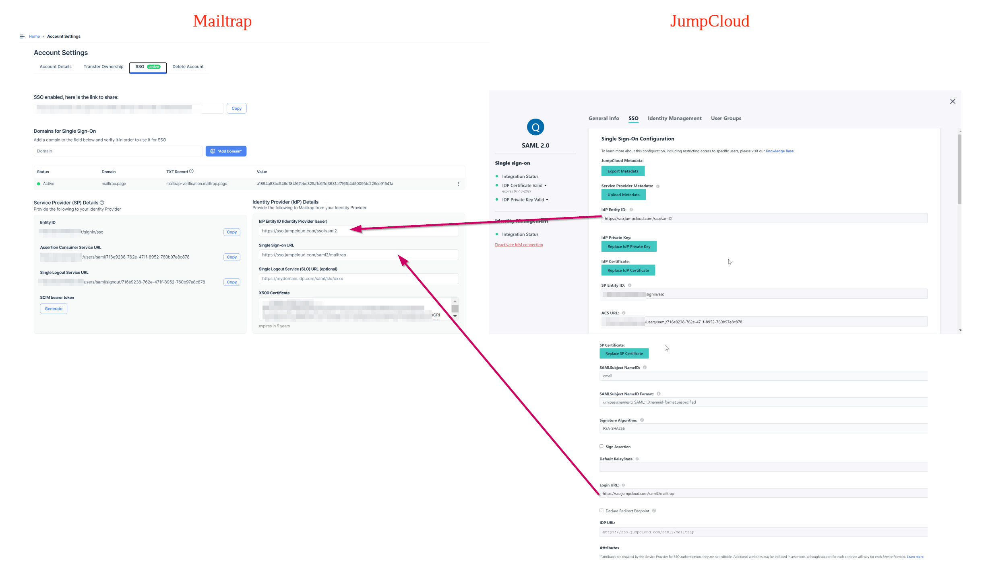Click the info icon next to Signature Algorithm
This screenshot has width=988, height=587.
click(642, 420)
